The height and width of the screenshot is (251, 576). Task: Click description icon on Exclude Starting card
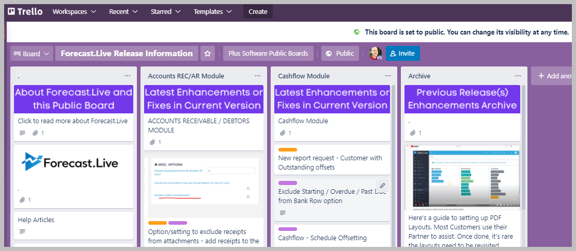tap(283, 212)
